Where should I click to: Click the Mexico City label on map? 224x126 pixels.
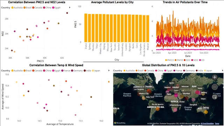[144, 93]
